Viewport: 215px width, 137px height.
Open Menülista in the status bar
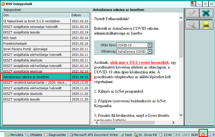click(x=15, y=135)
